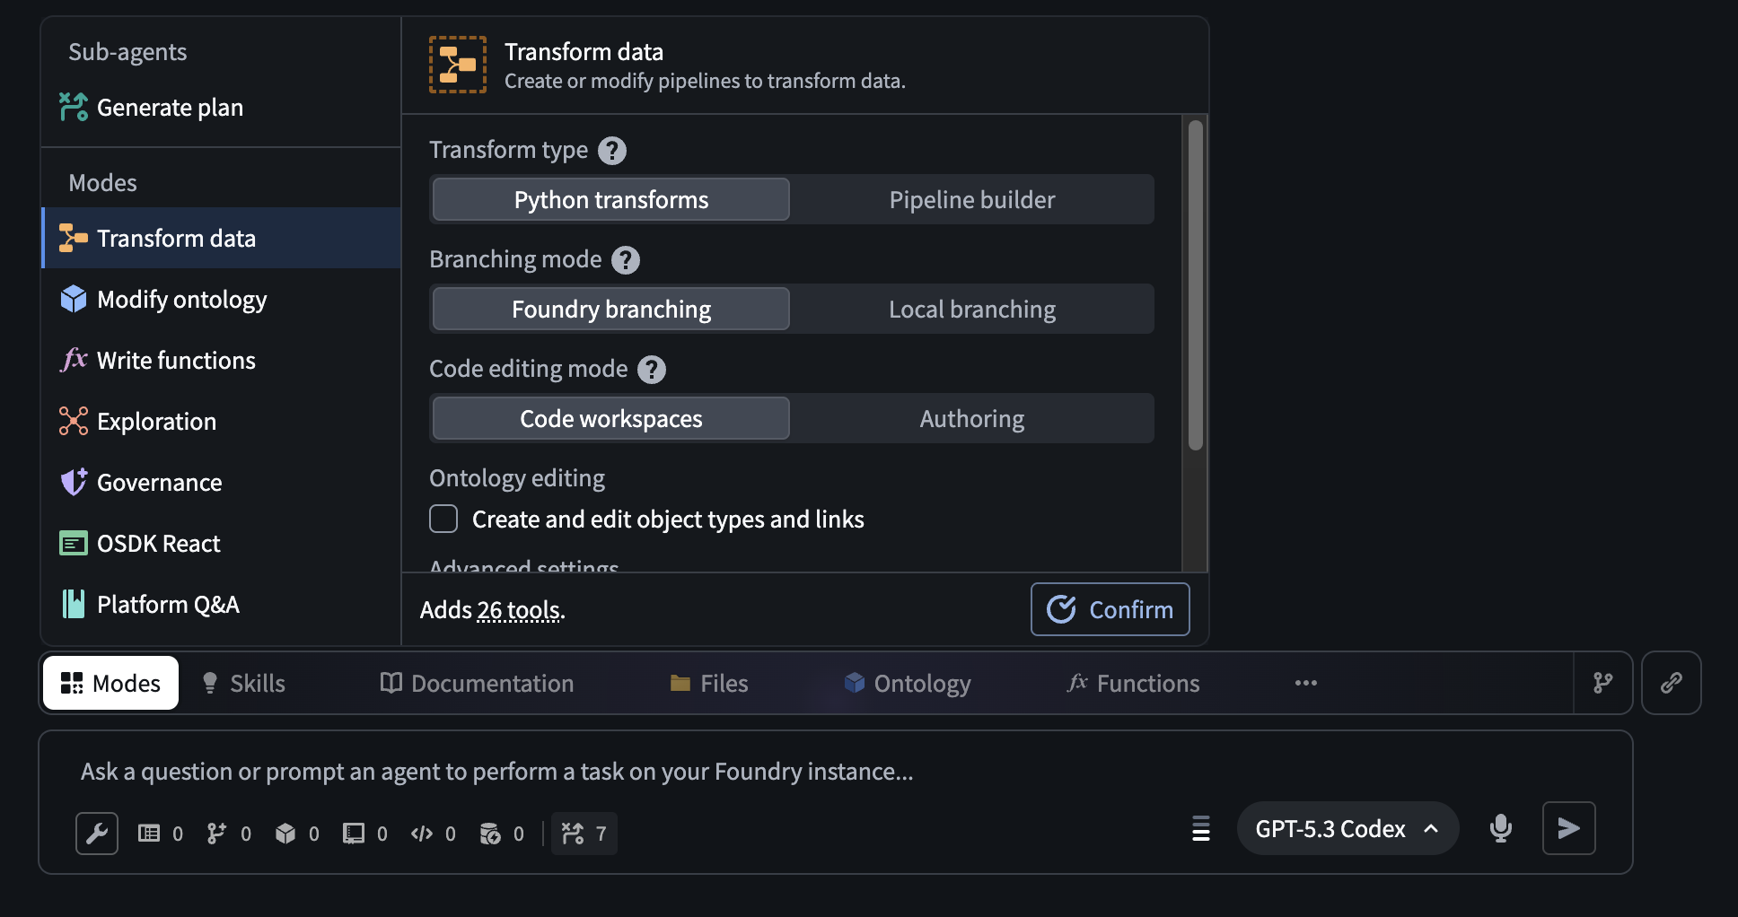Screen dimensions: 1738x917
Task: Select the Platform Q&A mode
Action: click(x=168, y=604)
